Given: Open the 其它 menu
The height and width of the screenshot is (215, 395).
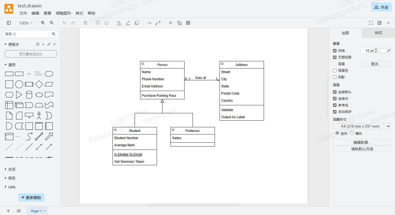Looking at the screenshot, I should [79, 13].
